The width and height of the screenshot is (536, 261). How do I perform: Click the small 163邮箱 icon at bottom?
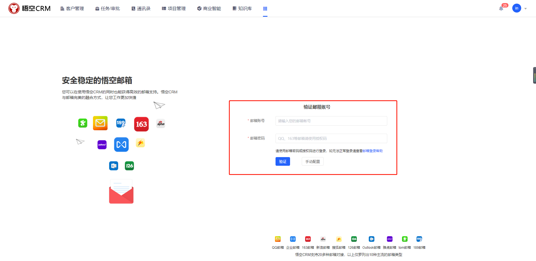[308, 239]
